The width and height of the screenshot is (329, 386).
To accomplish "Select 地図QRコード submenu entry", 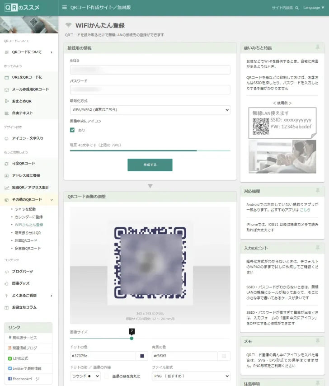I will pos(26,240).
